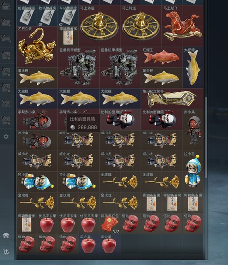Pick the 红鲤王 red koi fish
Screen dimensions: 228x265
click(162, 57)
